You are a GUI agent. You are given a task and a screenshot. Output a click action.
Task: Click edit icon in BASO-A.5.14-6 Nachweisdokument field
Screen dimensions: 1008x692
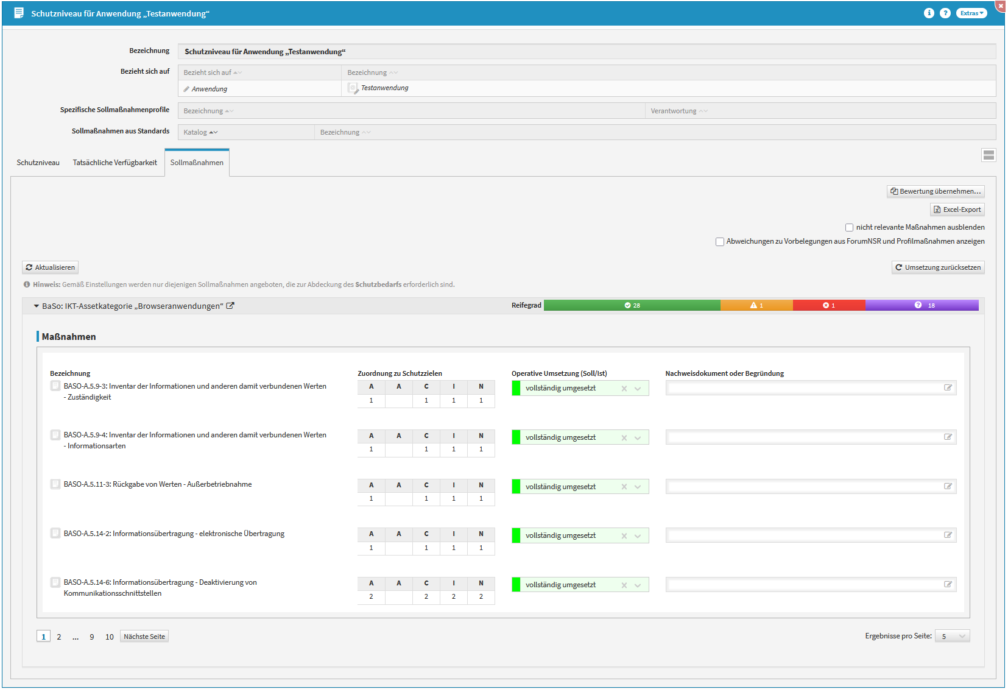click(948, 585)
